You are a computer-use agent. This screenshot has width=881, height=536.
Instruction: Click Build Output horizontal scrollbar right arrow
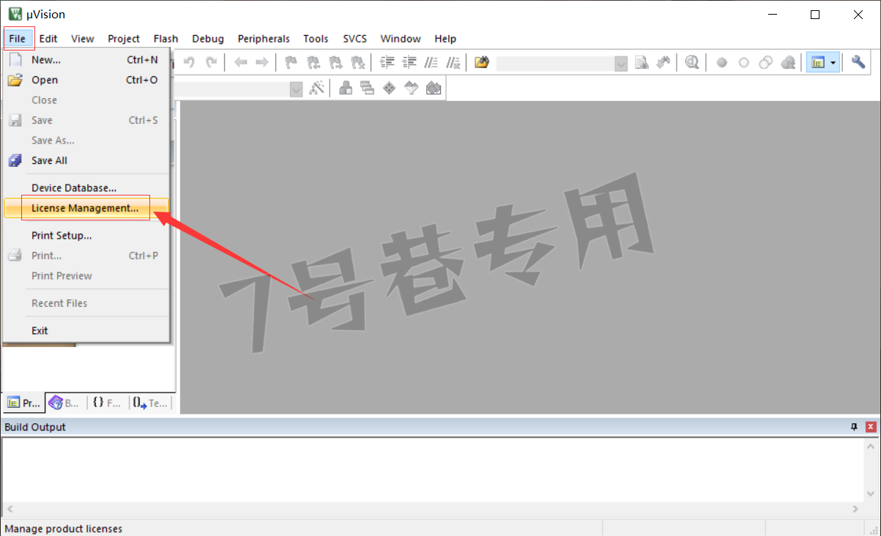tap(855, 509)
